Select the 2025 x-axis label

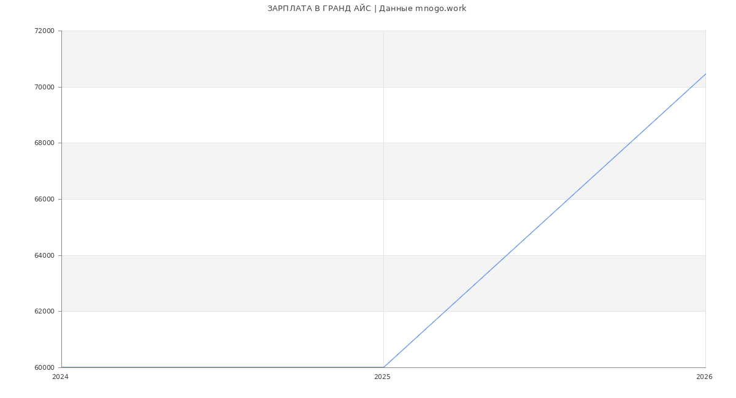(x=382, y=377)
